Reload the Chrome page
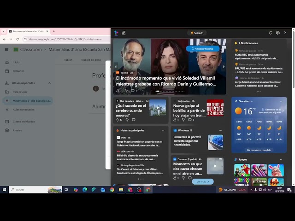Viewport: 295px width, 221px height. pos(18,39)
